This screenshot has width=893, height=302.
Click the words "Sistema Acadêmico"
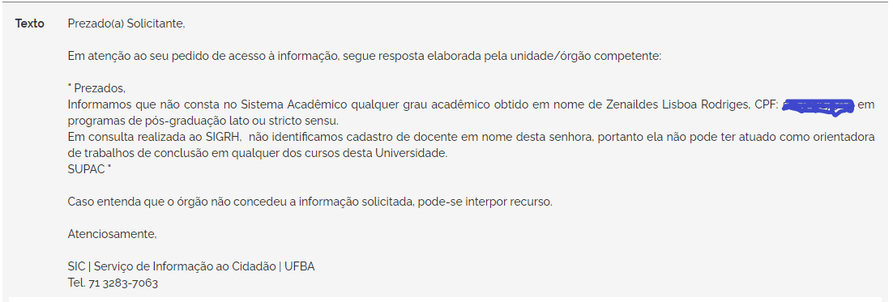295,105
